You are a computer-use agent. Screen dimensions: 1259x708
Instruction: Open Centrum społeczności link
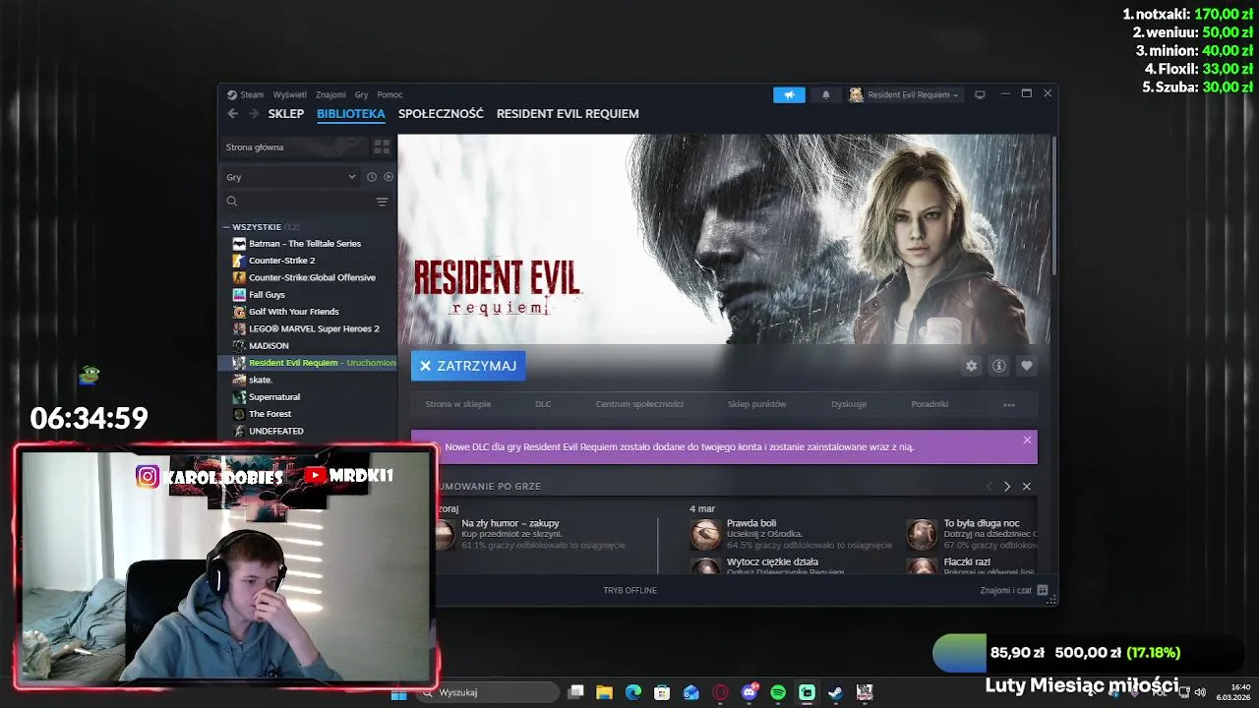coord(639,404)
